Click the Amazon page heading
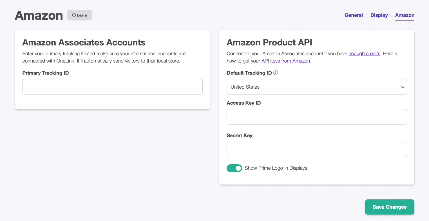This screenshot has width=429, height=221. coord(39,15)
